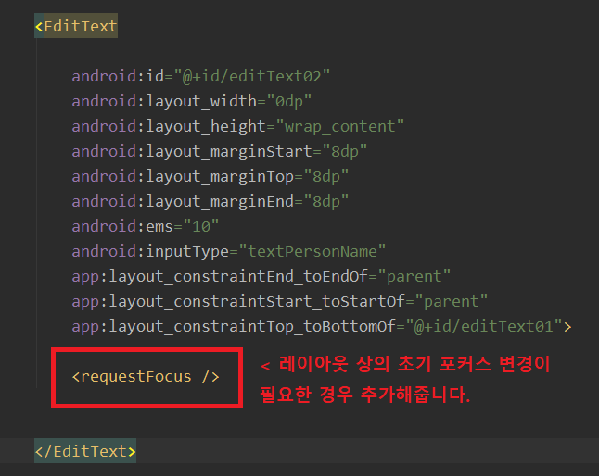
Task: Click the layout_constraintEnd_toEndOf="parent" line
Action: (261, 277)
